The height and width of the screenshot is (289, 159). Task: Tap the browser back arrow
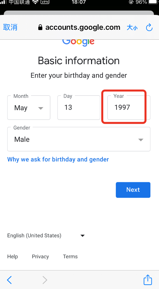pos(9,280)
